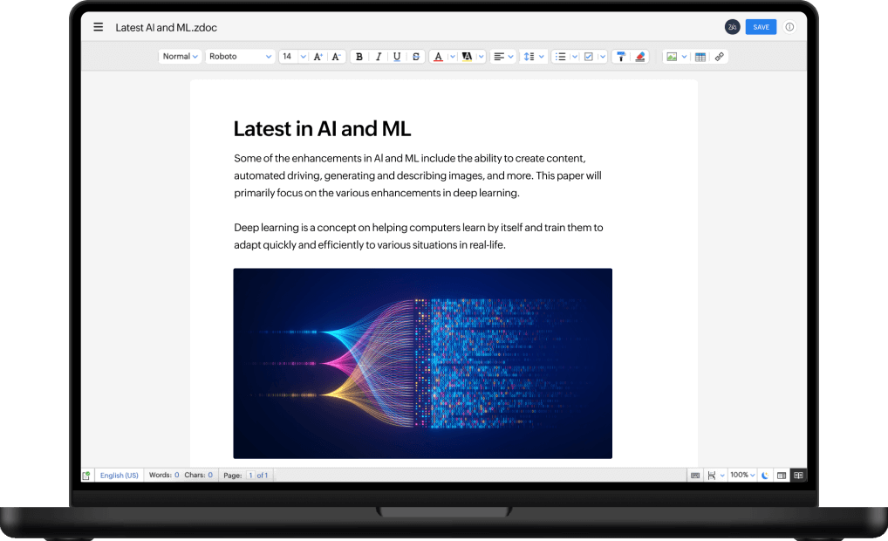
Task: Open the text alignment menu
Action: 503,57
